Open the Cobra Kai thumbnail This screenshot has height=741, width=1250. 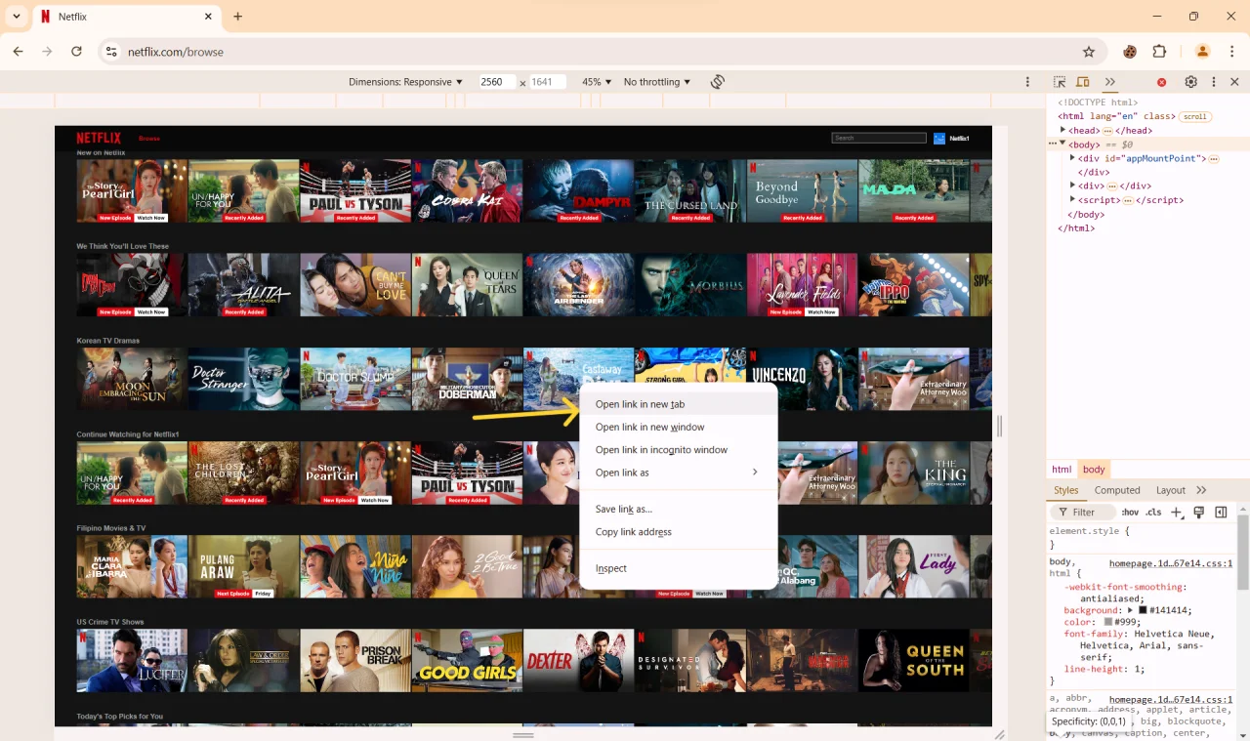(467, 190)
